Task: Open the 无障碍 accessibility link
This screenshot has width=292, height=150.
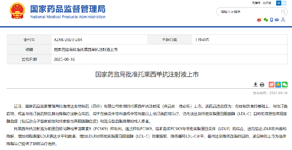Action: [x=256, y=3]
